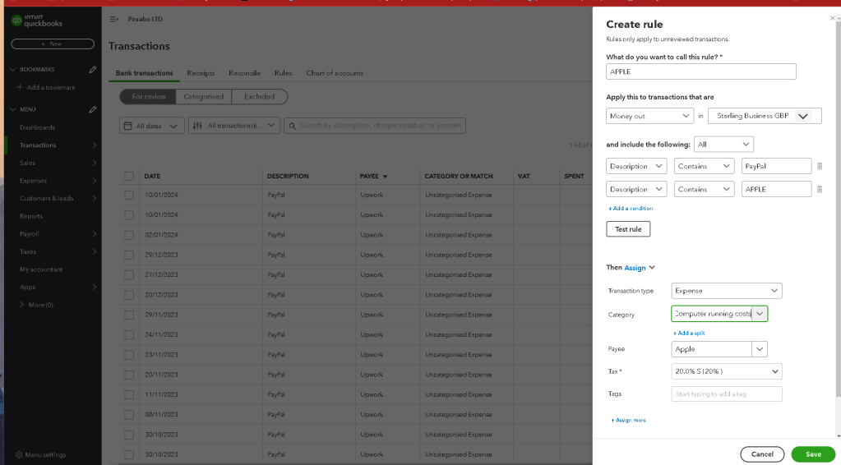Open My accountant in the sidebar
841x465 pixels.
(x=41, y=269)
